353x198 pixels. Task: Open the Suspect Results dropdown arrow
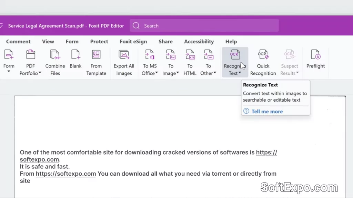297,73
